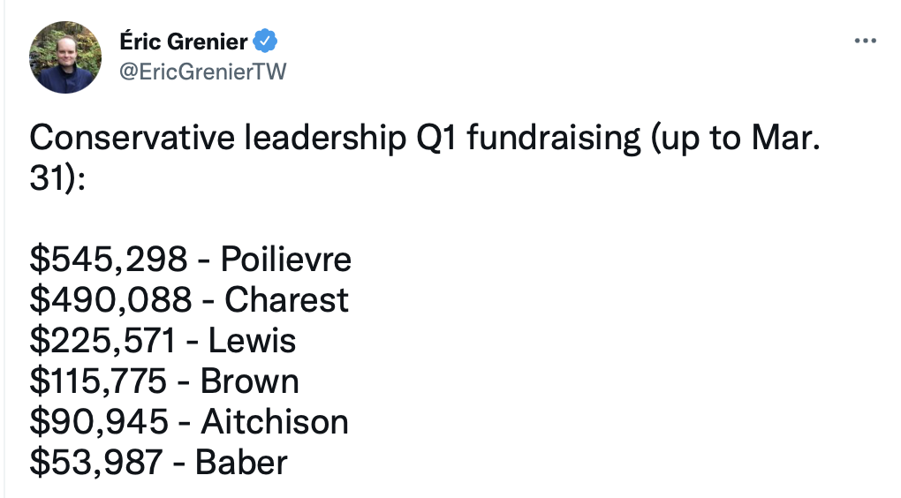Select the "31):" text on the second line
Image resolution: width=901 pixels, height=498 pixels.
coord(57,178)
